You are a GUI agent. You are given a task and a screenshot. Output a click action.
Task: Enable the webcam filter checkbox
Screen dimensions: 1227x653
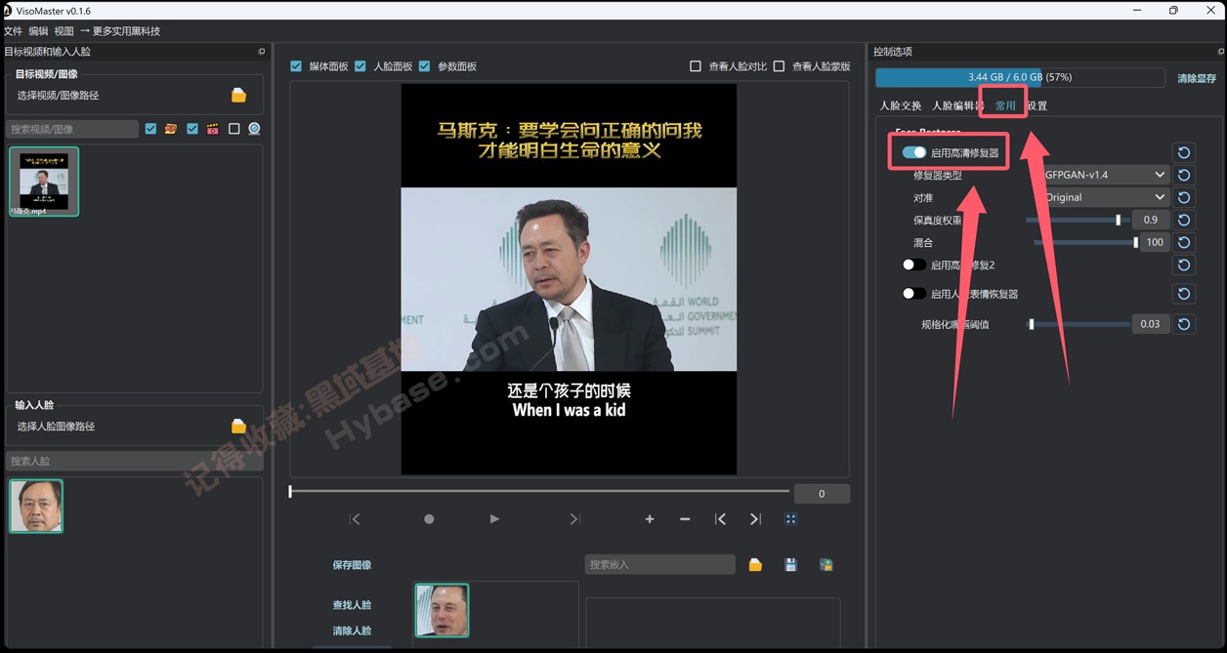[233, 129]
